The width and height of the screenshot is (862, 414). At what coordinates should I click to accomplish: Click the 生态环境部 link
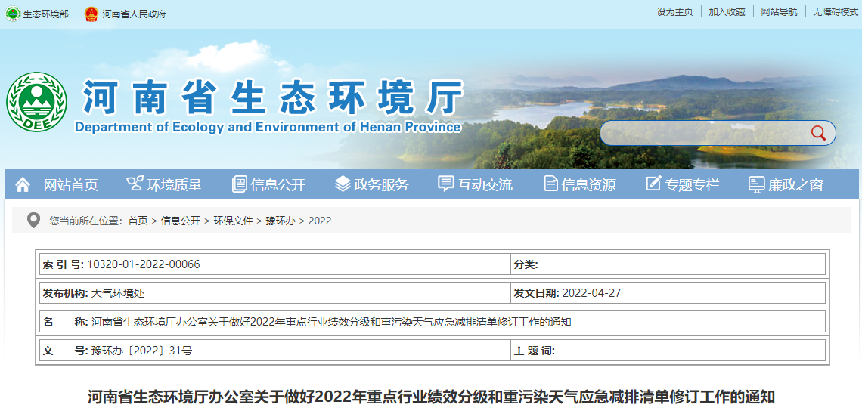45,14
